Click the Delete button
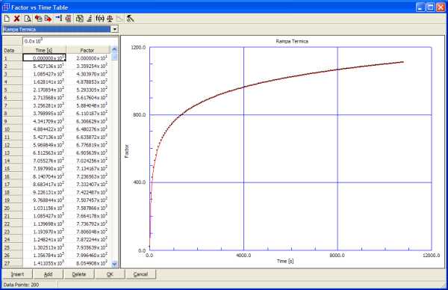This screenshot has width=448, height=290. pyautogui.click(x=79, y=274)
